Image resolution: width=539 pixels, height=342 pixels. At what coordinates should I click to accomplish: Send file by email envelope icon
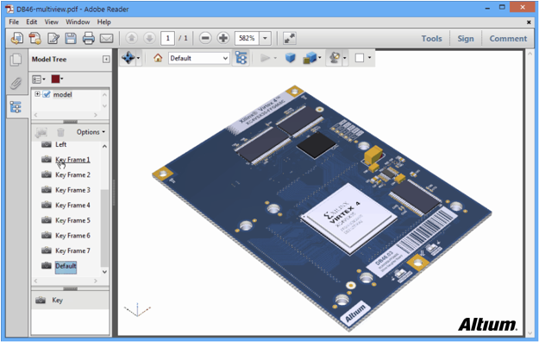pyautogui.click(x=106, y=38)
